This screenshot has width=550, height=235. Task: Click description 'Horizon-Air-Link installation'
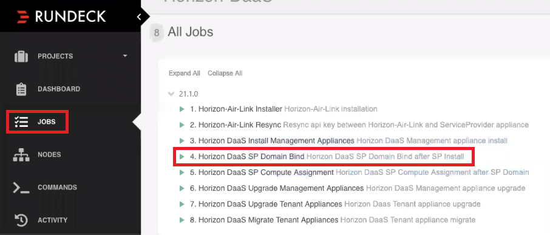coord(331,109)
